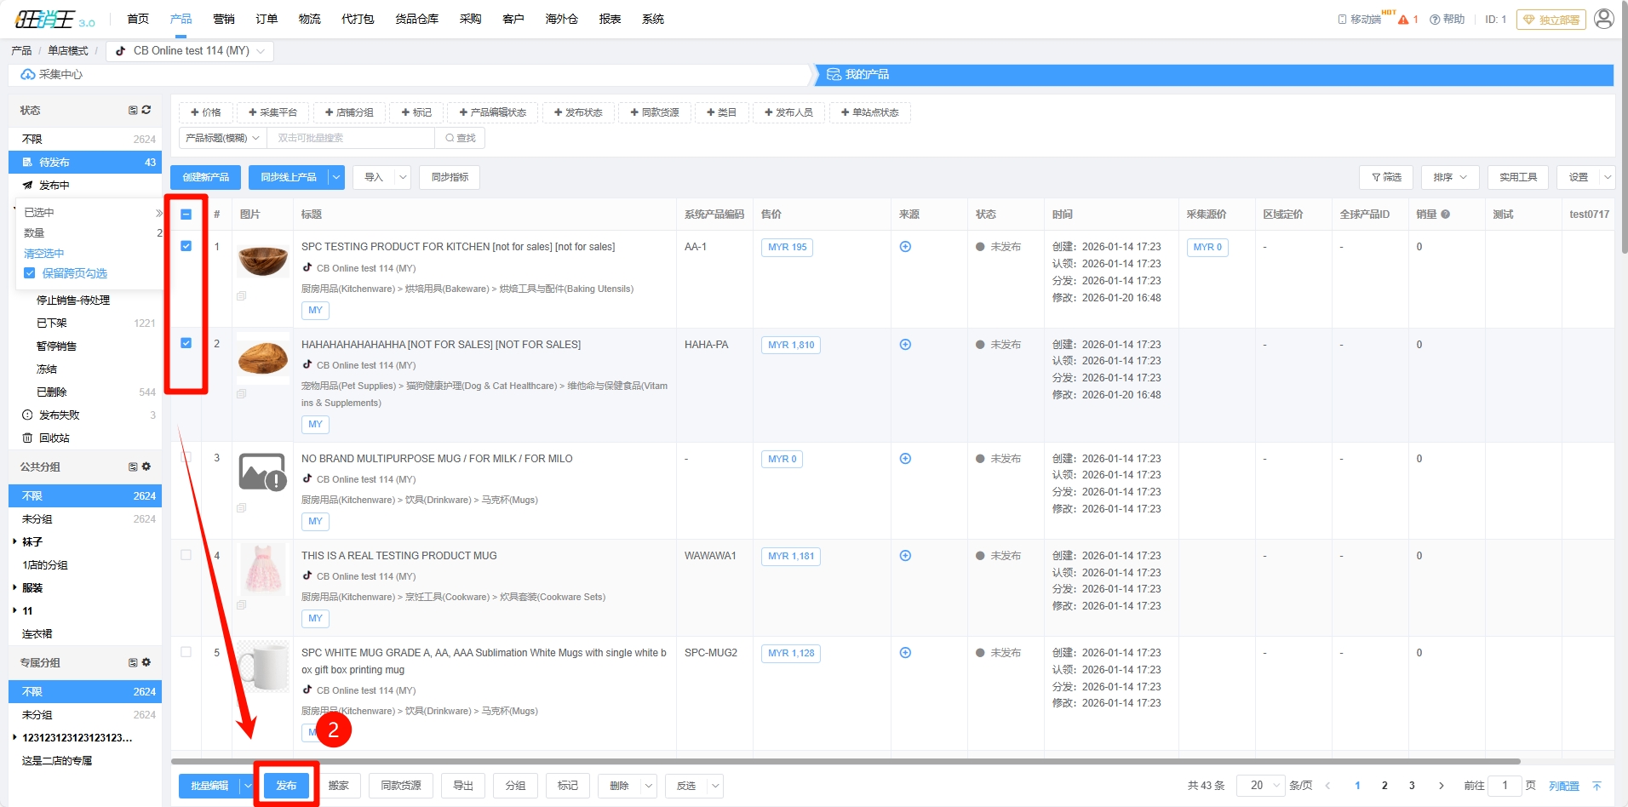Switch to the 采集中心 tab

click(60, 75)
